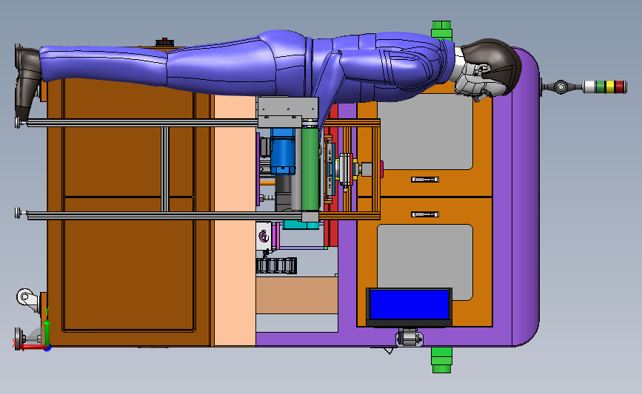This screenshot has width=642, height=394.
Task: Select the gray bracket plate under the mannequin's hip
Action: click(x=288, y=112)
